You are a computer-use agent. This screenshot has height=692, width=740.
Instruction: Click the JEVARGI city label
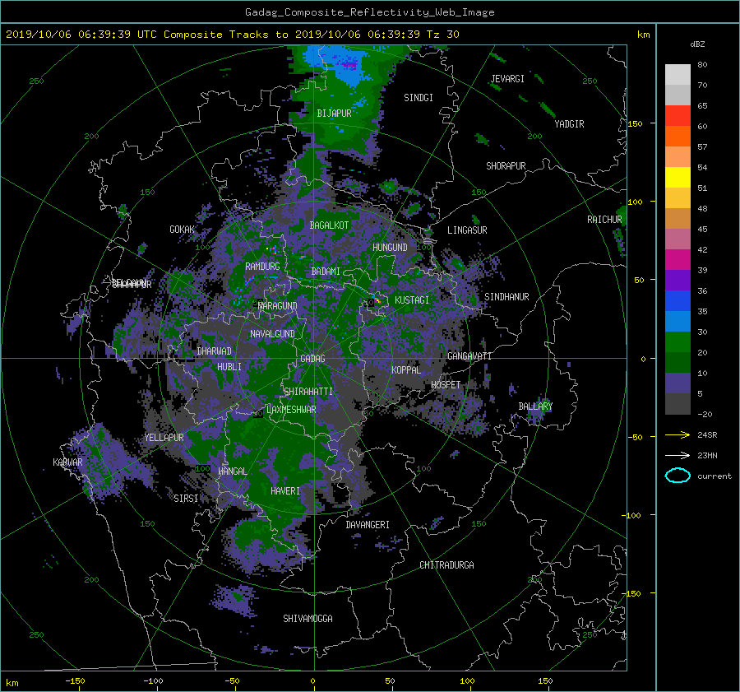(507, 79)
